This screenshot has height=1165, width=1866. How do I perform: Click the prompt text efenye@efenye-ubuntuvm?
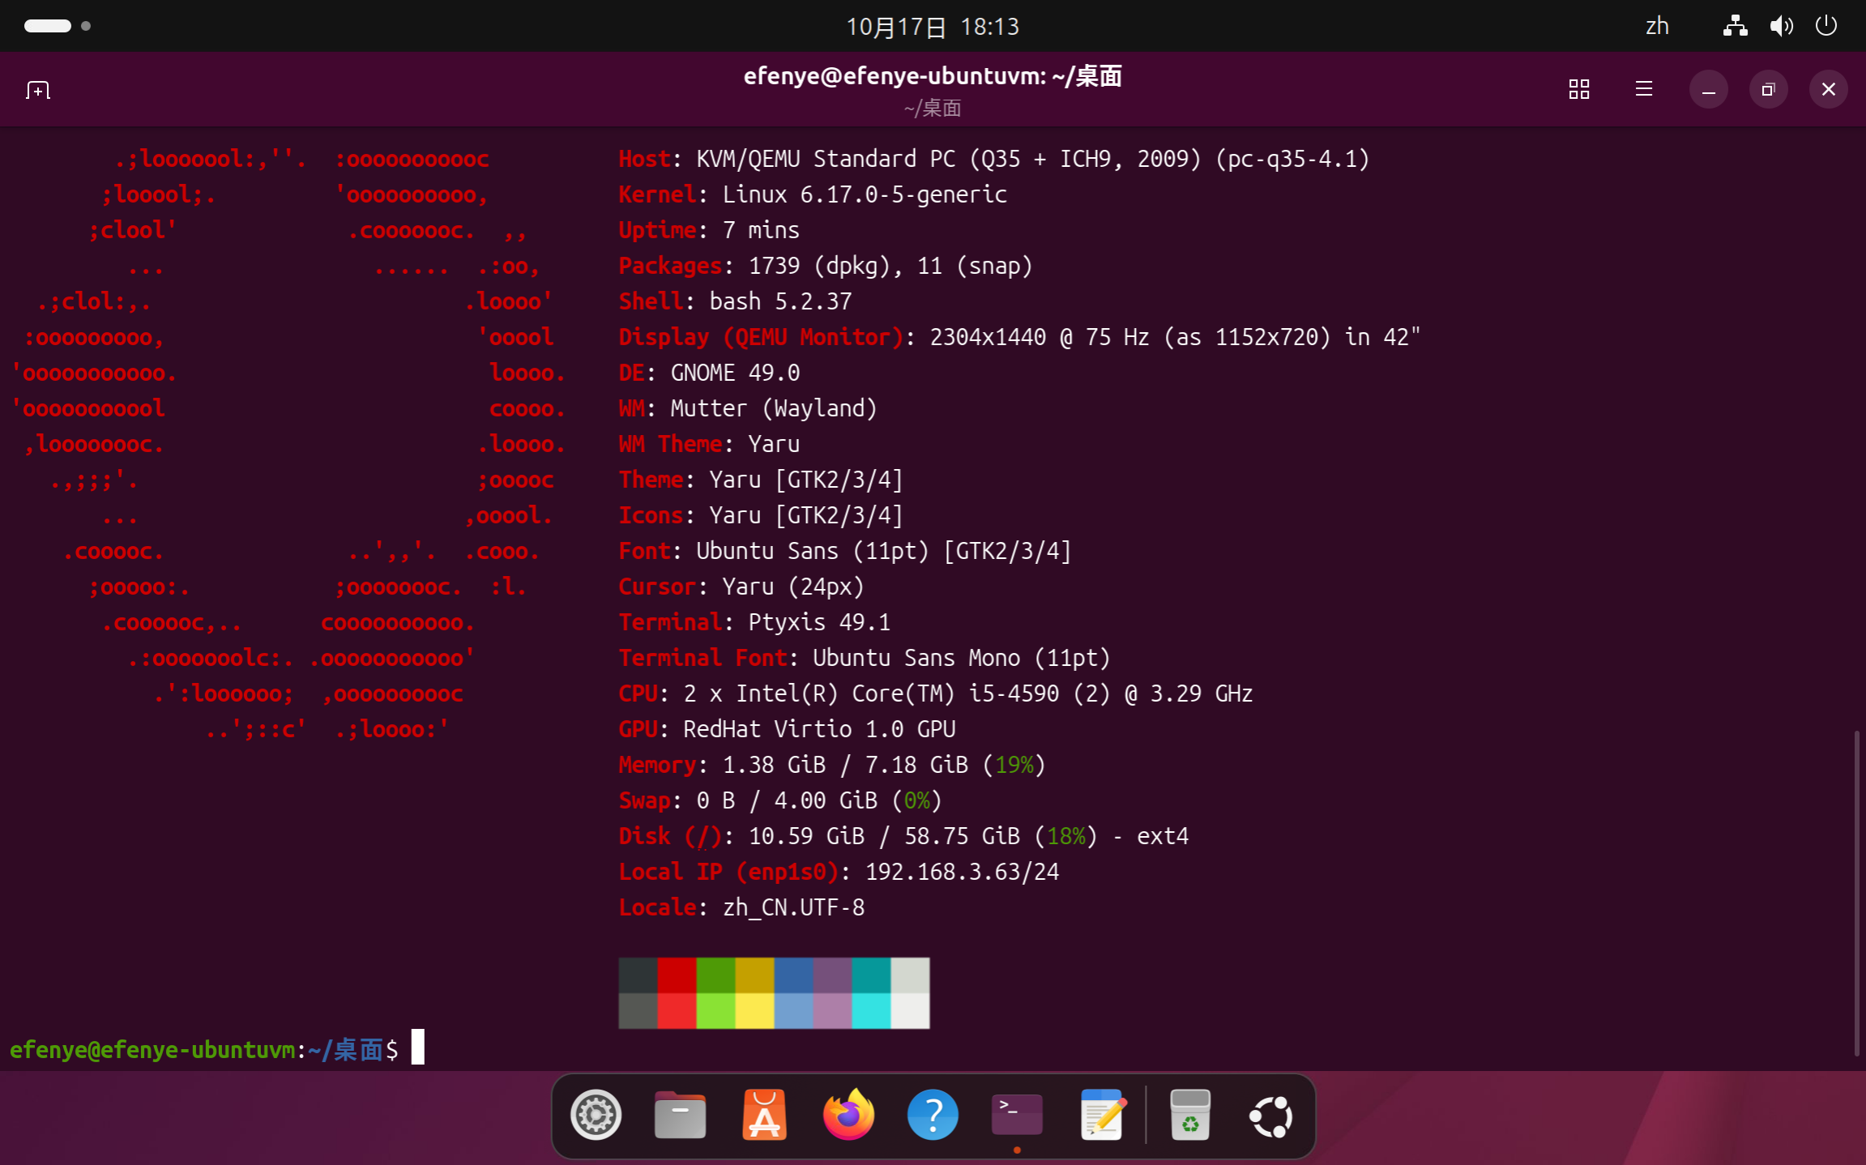point(152,1050)
